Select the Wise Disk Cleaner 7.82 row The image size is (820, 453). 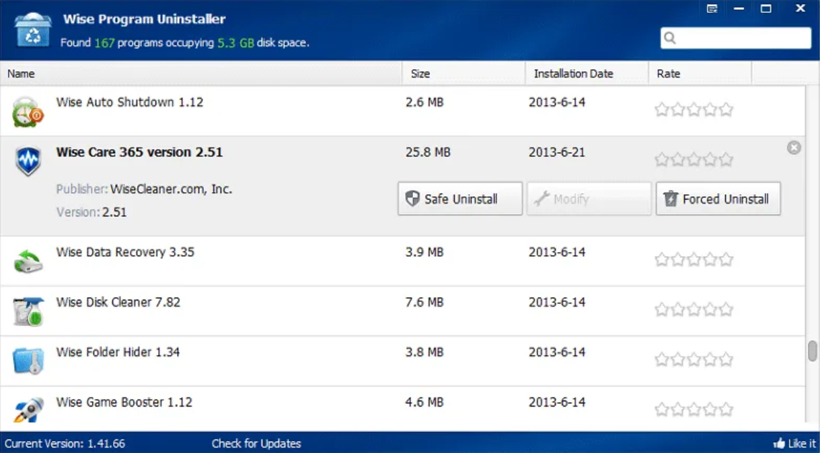coord(402,311)
